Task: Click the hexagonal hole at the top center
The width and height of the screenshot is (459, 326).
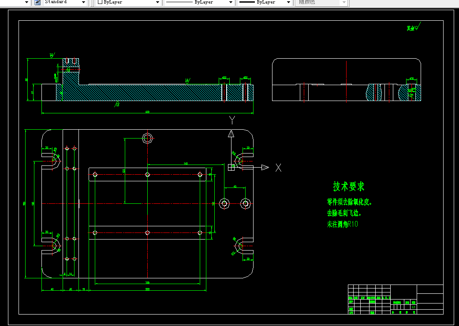Action: [148, 138]
